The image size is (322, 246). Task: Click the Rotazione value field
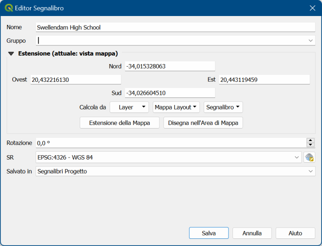point(171,143)
